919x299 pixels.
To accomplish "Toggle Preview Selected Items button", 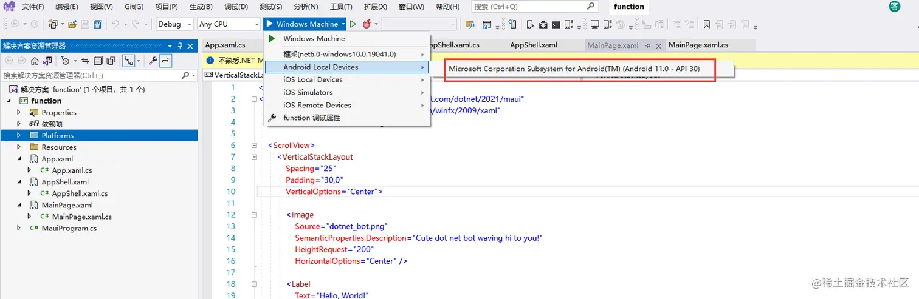I will click(x=166, y=61).
